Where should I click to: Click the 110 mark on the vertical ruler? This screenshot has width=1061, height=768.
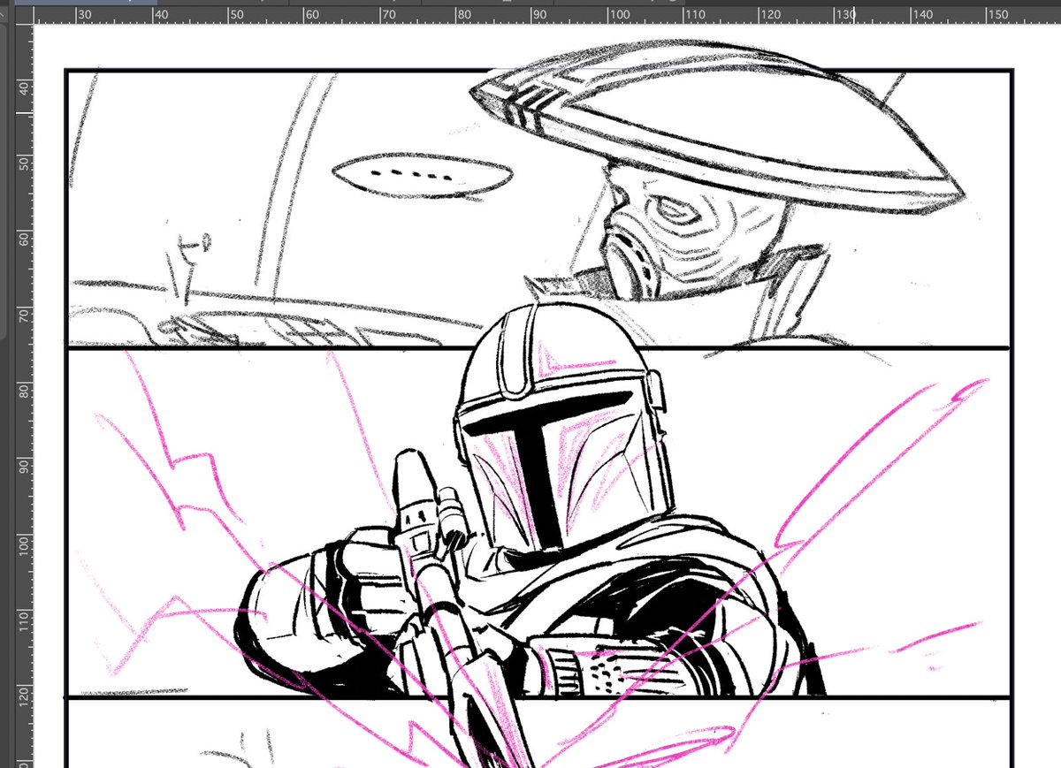tap(25, 620)
